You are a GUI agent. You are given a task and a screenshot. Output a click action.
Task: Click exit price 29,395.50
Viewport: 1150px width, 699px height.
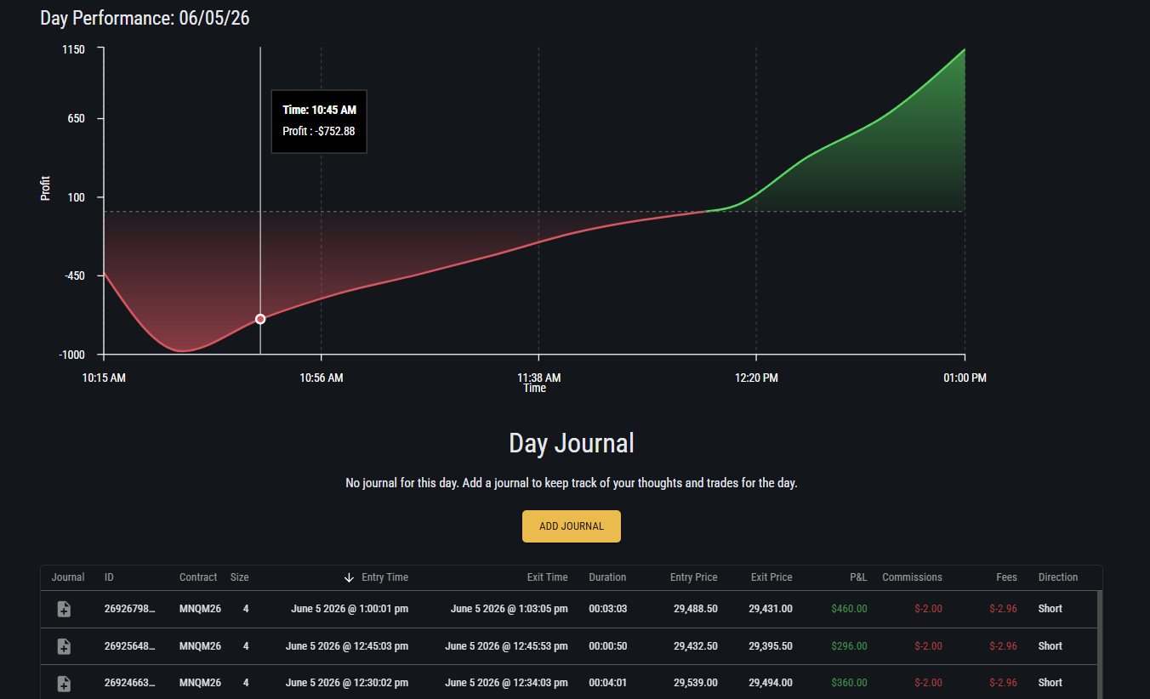click(771, 646)
